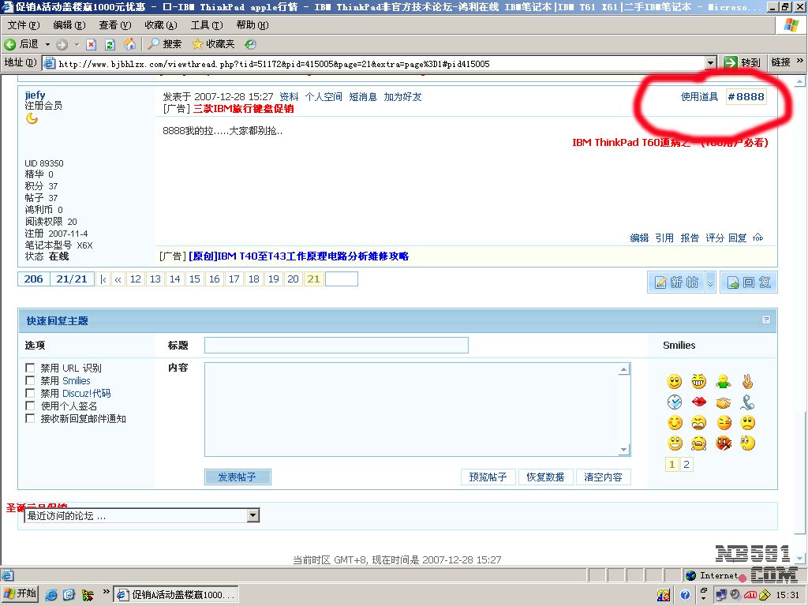This screenshot has width=808, height=606.
Task: Insert the handshake smiley
Action: (724, 402)
